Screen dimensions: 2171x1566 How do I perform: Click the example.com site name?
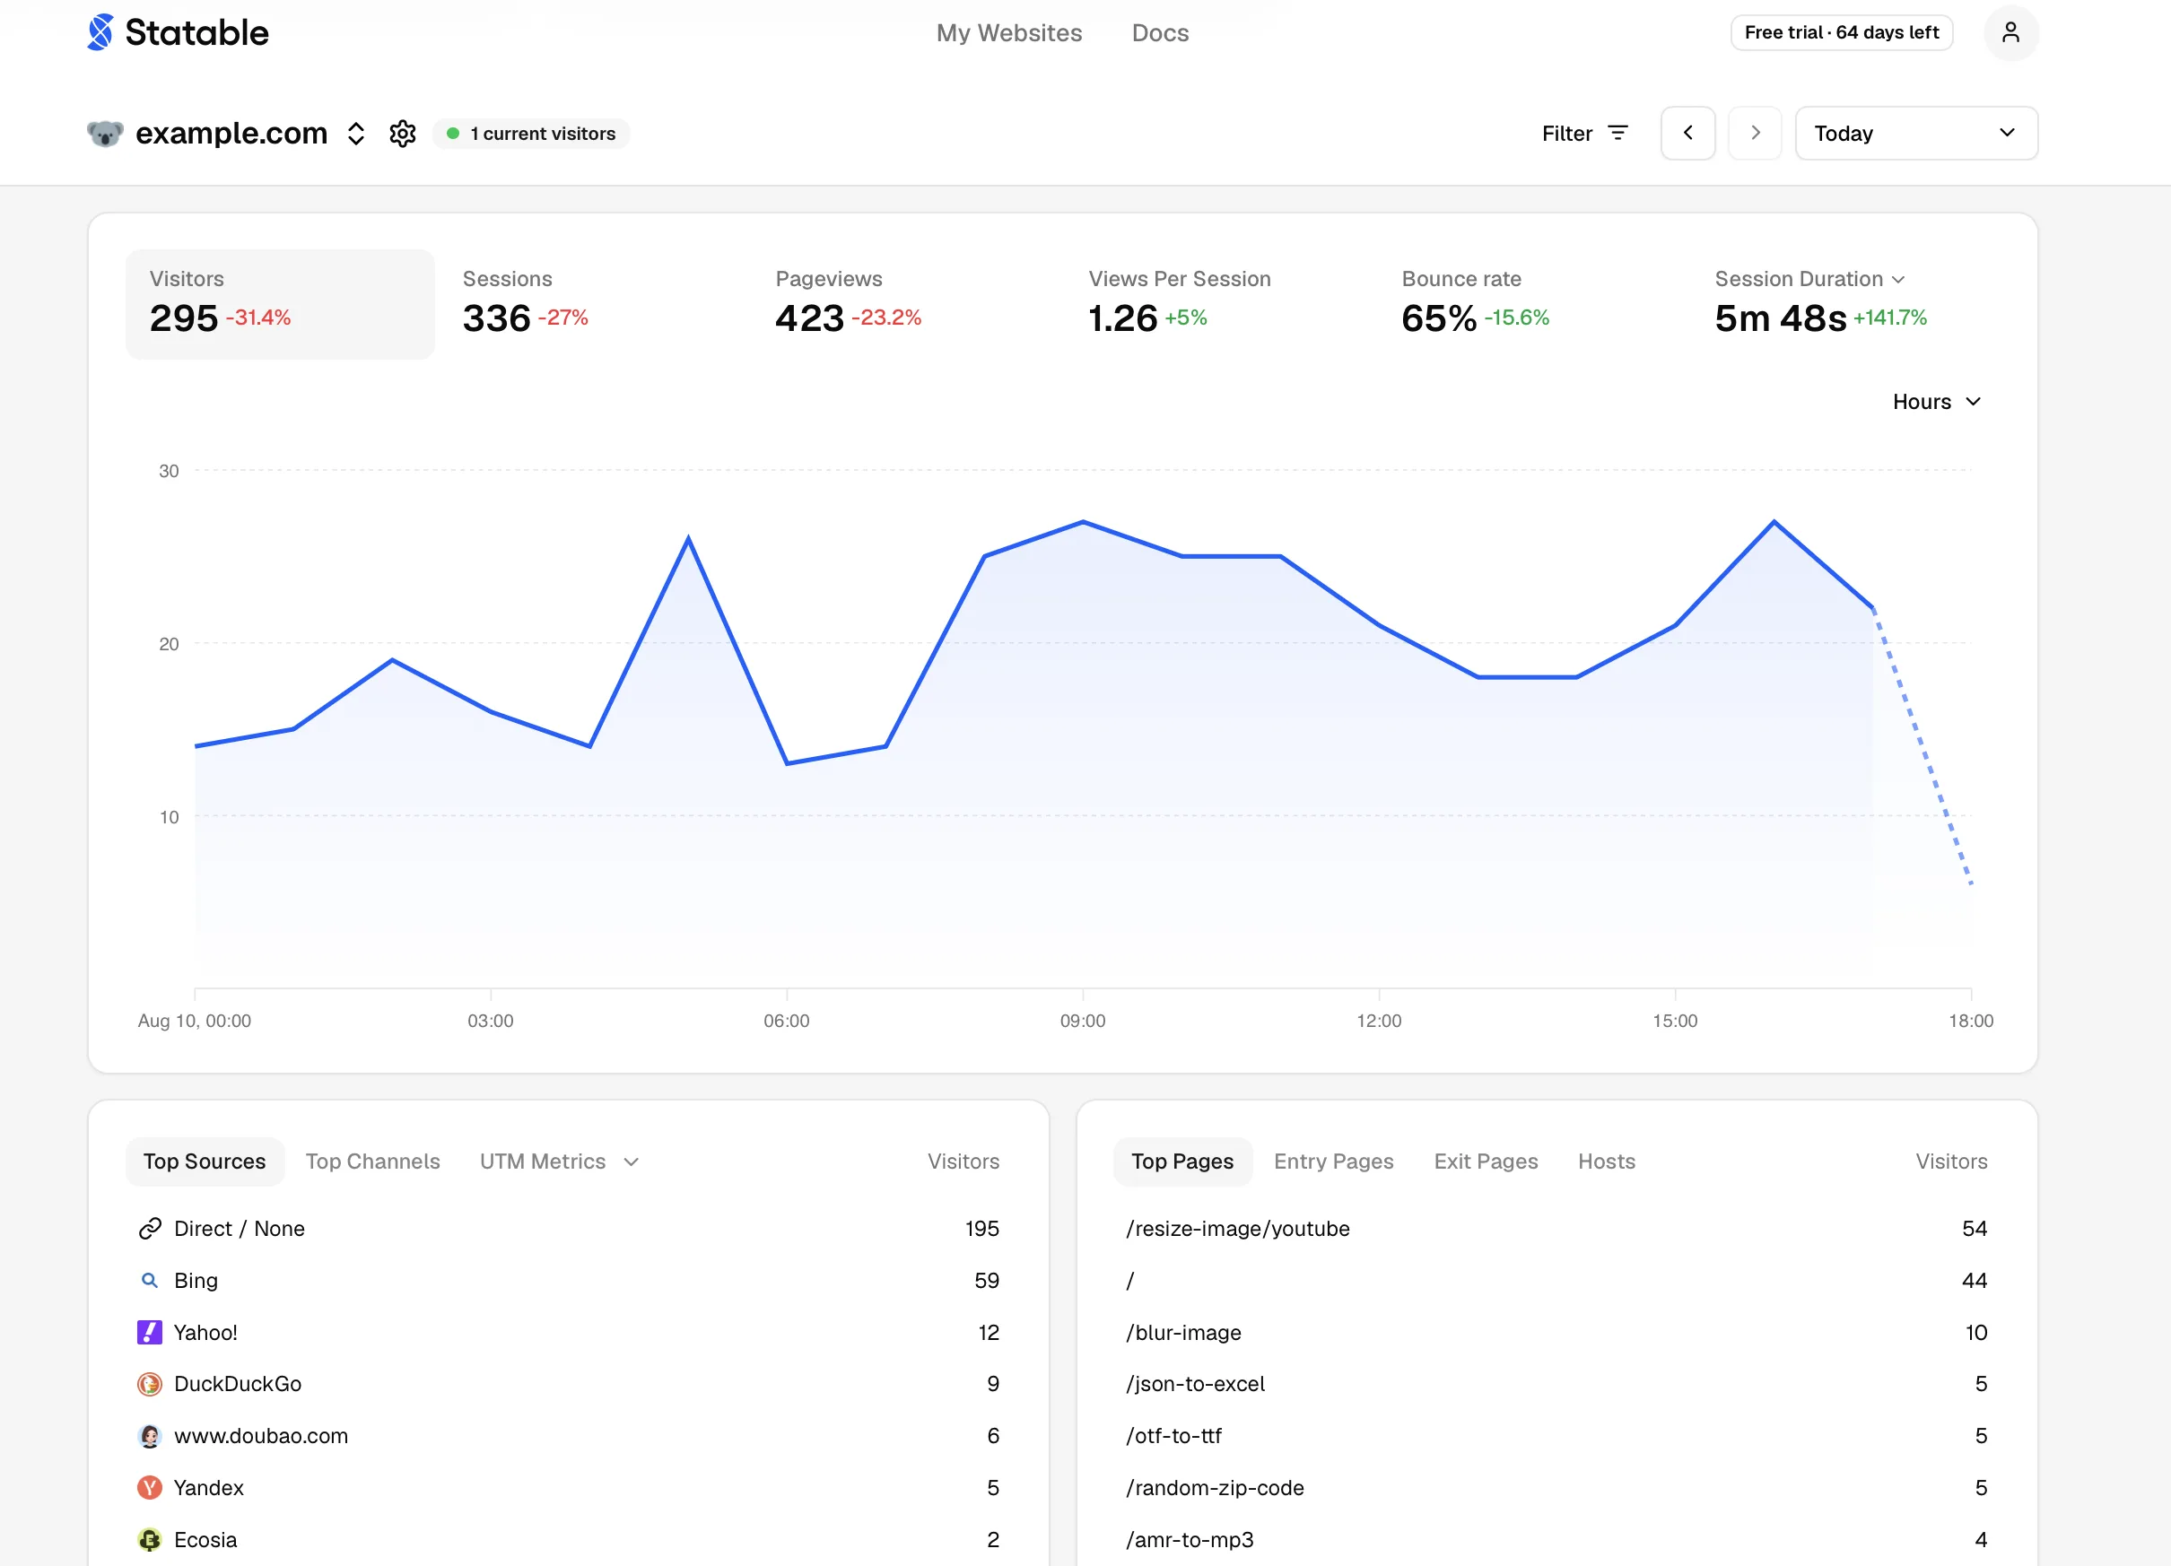point(231,133)
